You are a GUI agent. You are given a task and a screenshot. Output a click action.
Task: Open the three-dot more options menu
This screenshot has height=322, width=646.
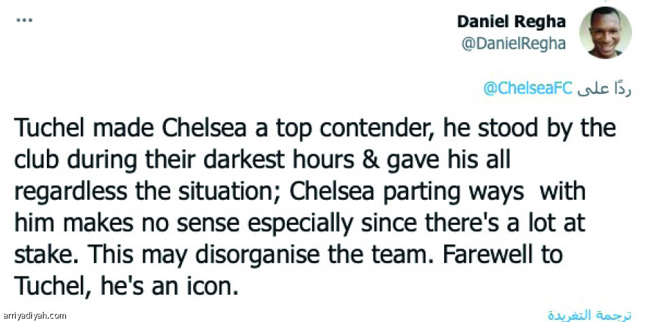(x=23, y=20)
